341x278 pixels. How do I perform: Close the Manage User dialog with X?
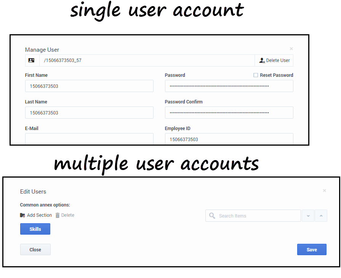[291, 49]
